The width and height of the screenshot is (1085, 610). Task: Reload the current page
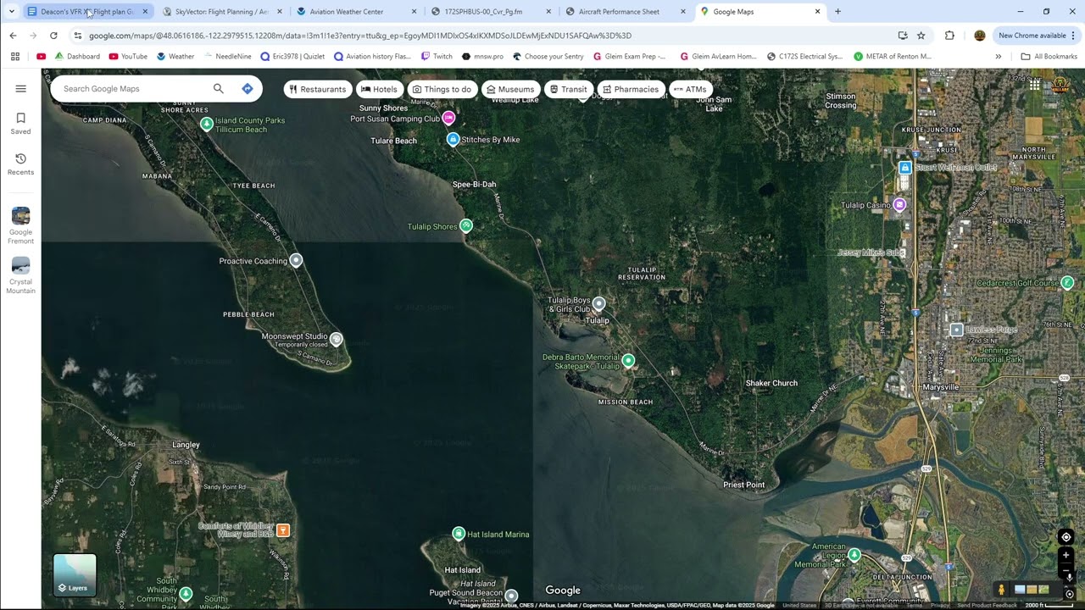coord(53,36)
